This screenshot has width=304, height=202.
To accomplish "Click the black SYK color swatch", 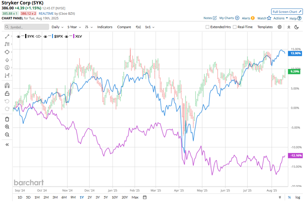I will [x=26, y=36].
